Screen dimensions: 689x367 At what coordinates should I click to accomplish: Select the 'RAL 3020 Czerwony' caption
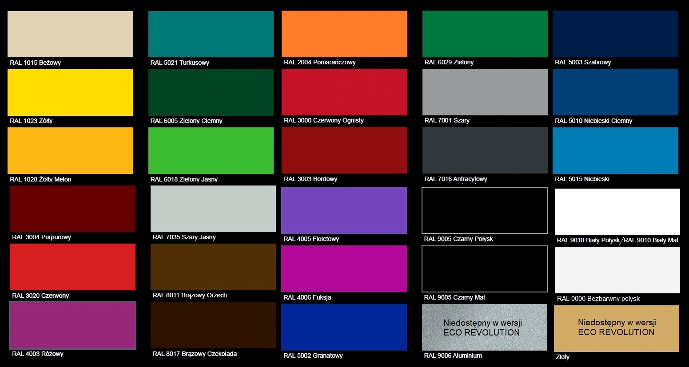[x=40, y=296]
